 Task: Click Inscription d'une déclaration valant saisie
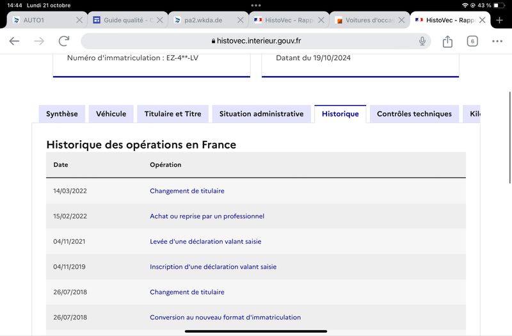tap(213, 267)
